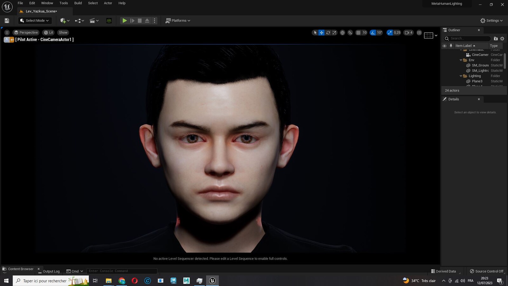Image resolution: width=508 pixels, height=286 pixels.
Task: Open scale snap value 0,25
Action: [397, 32]
